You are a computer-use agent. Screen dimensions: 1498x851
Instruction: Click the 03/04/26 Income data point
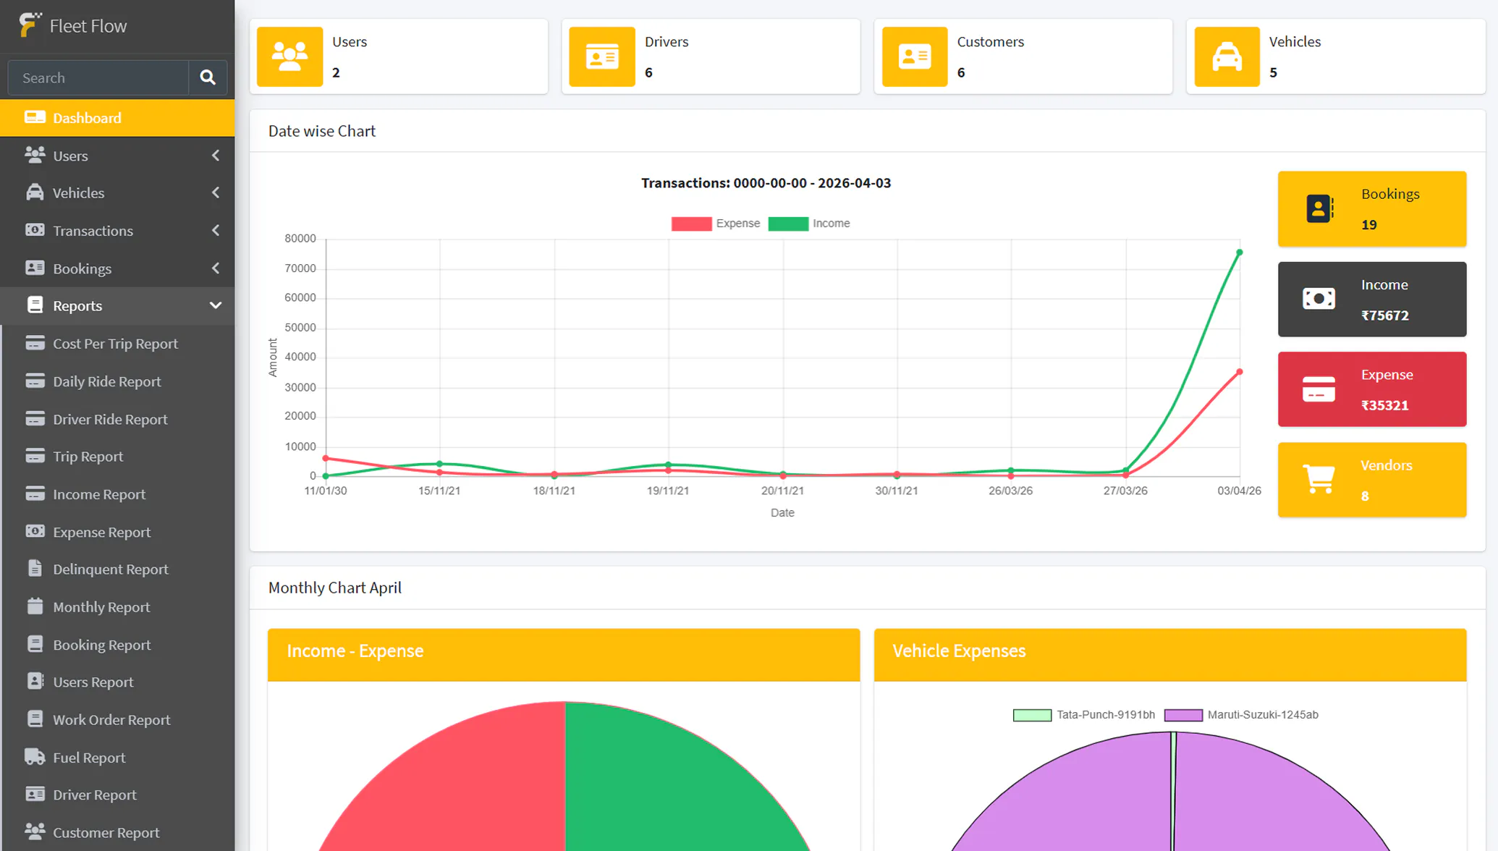pyautogui.click(x=1240, y=253)
